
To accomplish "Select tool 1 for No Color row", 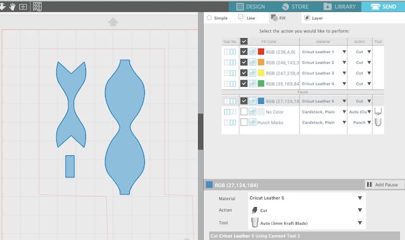I will pyautogui.click(x=227, y=112).
